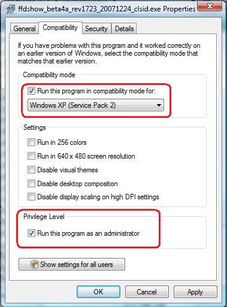This screenshot has width=227, height=307.
Task: Click the exe file icon in title bar
Action: [10, 9]
